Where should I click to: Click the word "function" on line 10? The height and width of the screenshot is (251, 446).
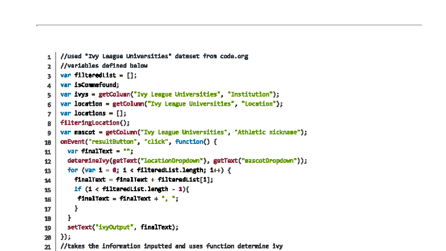(x=189, y=142)
